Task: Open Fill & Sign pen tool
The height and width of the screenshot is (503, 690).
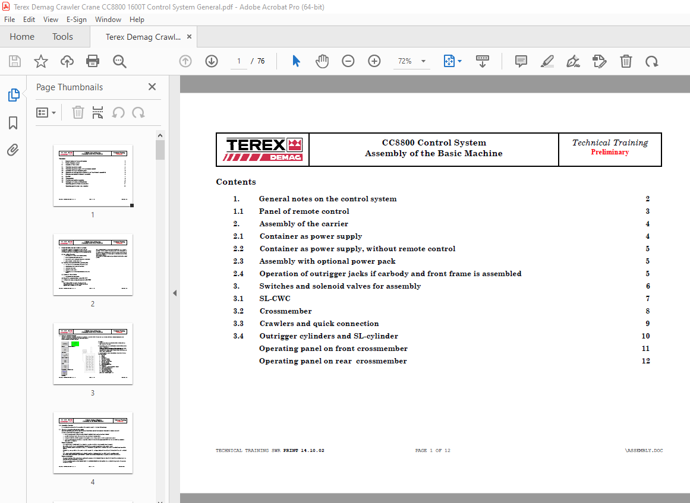Action: [x=573, y=61]
